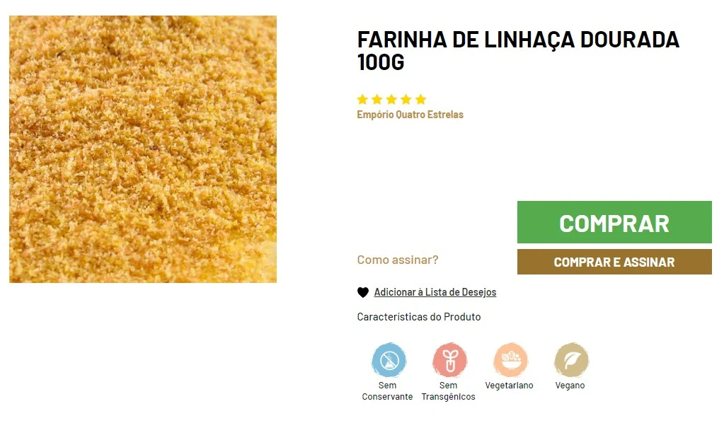This screenshot has height=428, width=724.
Task: Click the Características do Produto heading
Action: pyautogui.click(x=419, y=317)
